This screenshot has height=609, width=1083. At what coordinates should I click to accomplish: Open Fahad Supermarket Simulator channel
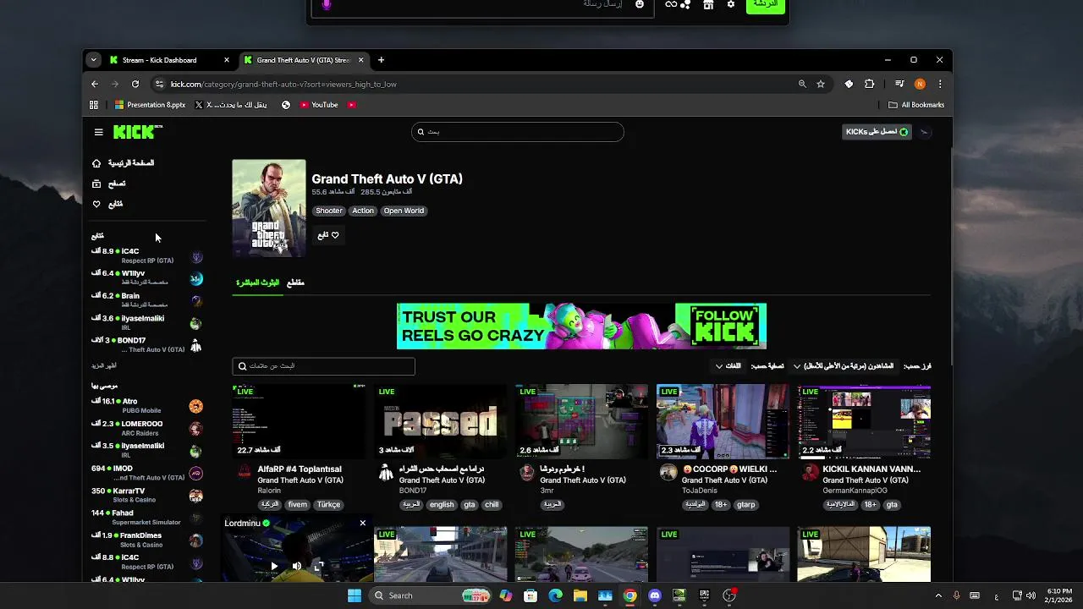pyautogui.click(x=147, y=518)
